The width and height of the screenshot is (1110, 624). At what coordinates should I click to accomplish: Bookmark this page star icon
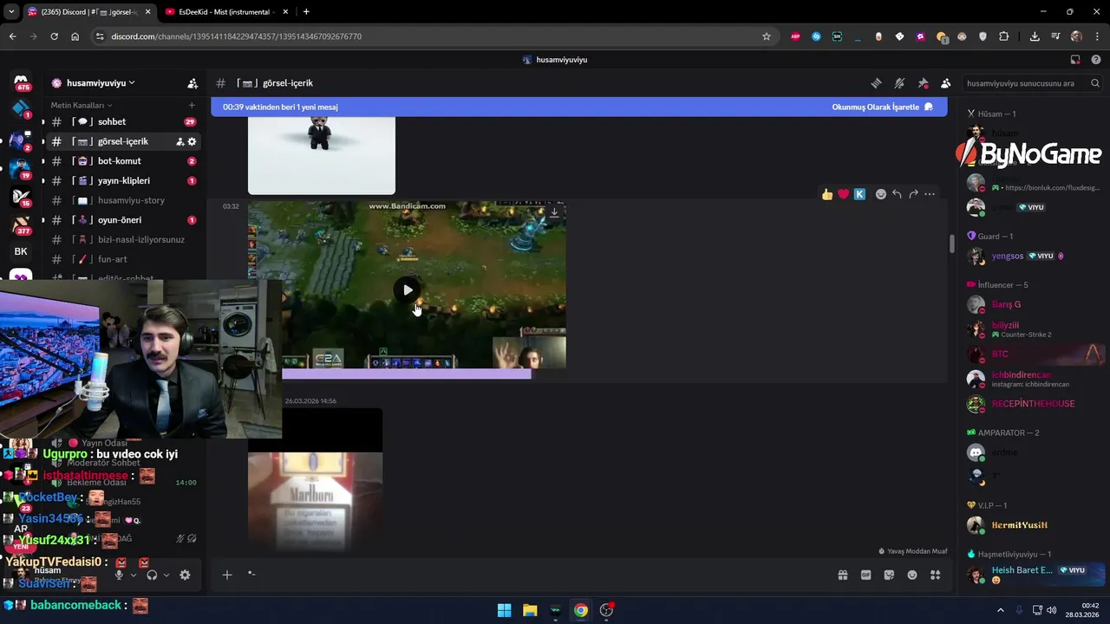[x=767, y=36]
